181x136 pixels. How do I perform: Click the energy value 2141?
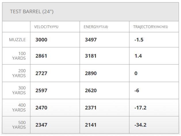pyautogui.click(x=91, y=125)
